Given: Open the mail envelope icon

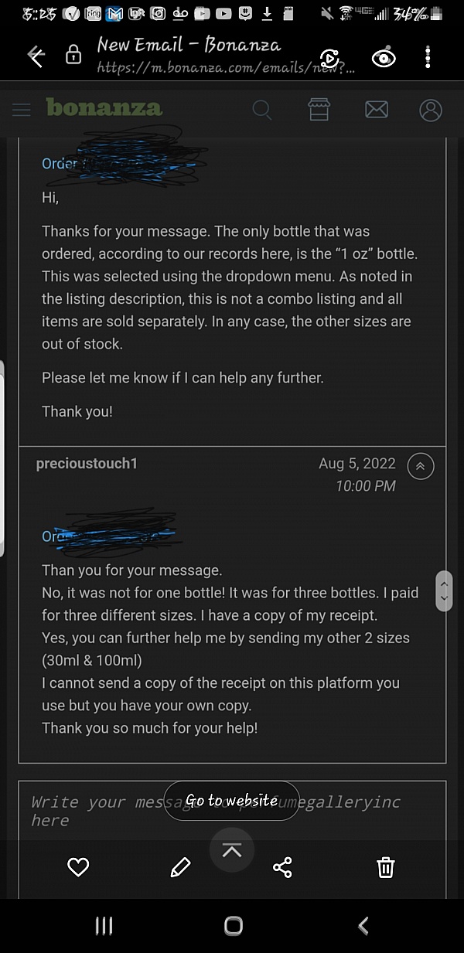Looking at the screenshot, I should click(377, 110).
